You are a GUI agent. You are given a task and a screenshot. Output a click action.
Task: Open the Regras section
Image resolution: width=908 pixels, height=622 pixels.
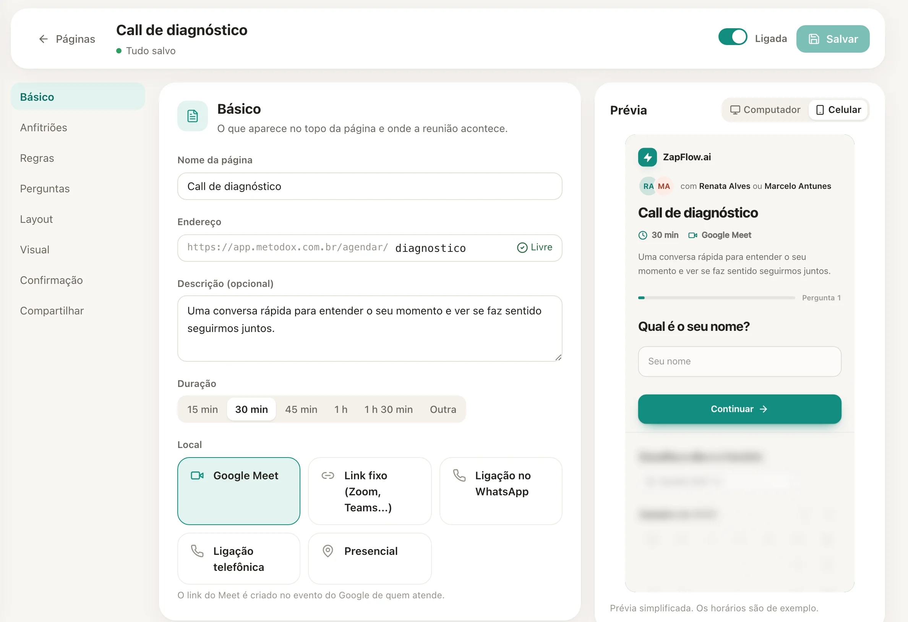78,158
